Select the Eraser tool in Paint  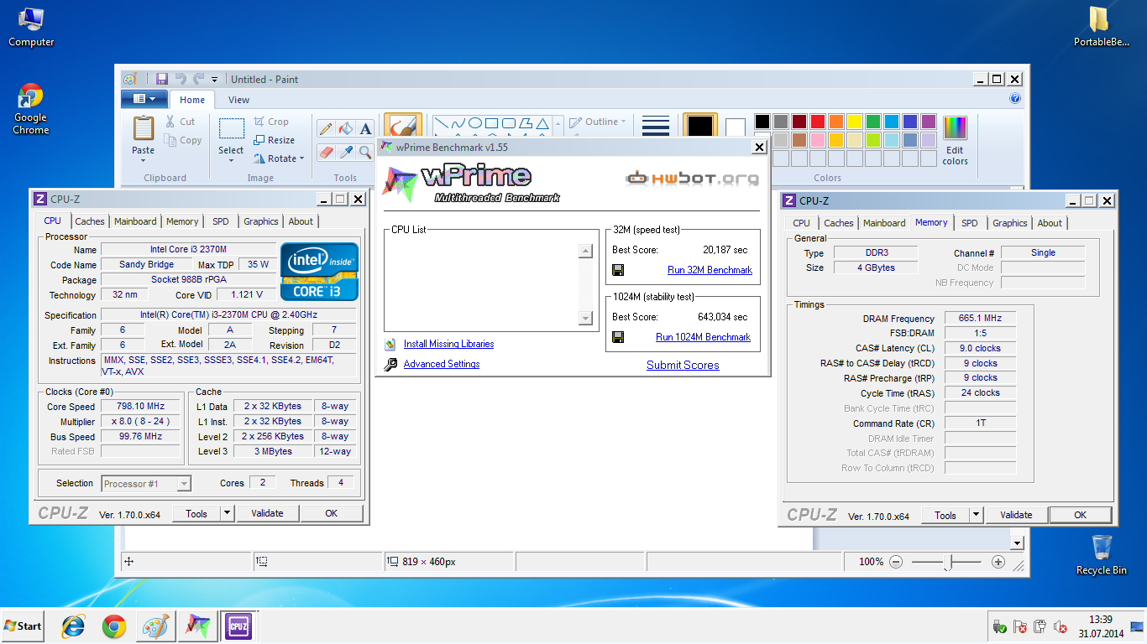click(326, 152)
